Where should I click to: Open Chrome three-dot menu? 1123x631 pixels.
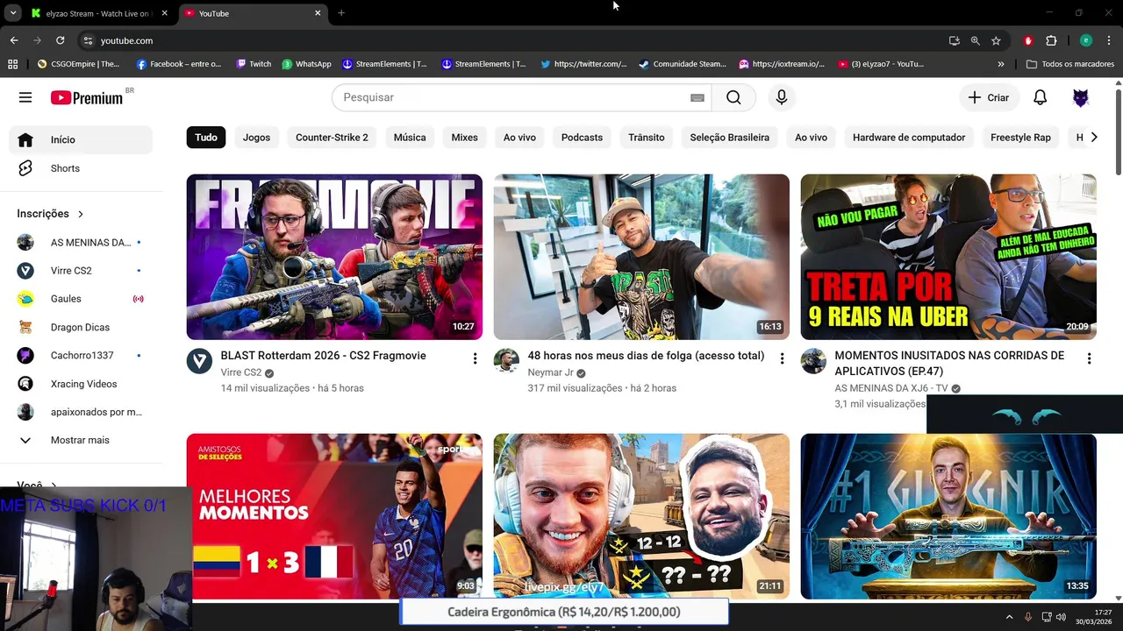1109,40
